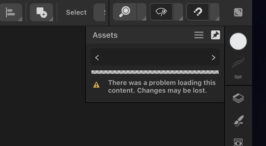Open the Assets panel hamburger menu
266x146 pixels.
click(x=199, y=35)
